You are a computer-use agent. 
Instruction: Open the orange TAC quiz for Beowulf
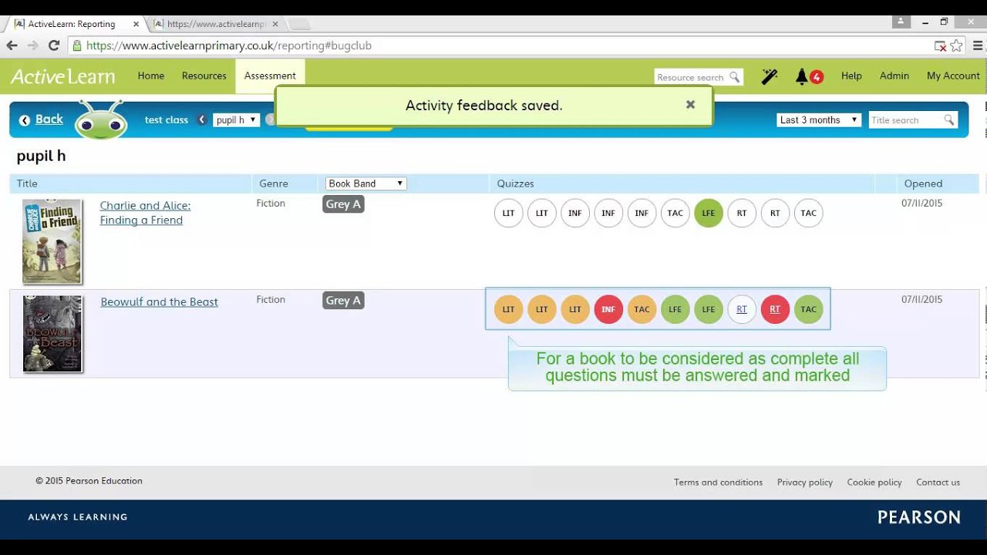[x=642, y=309]
